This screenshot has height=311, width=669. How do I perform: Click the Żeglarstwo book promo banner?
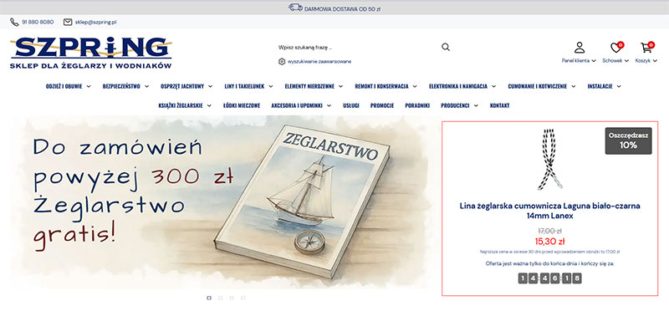tap(225, 202)
